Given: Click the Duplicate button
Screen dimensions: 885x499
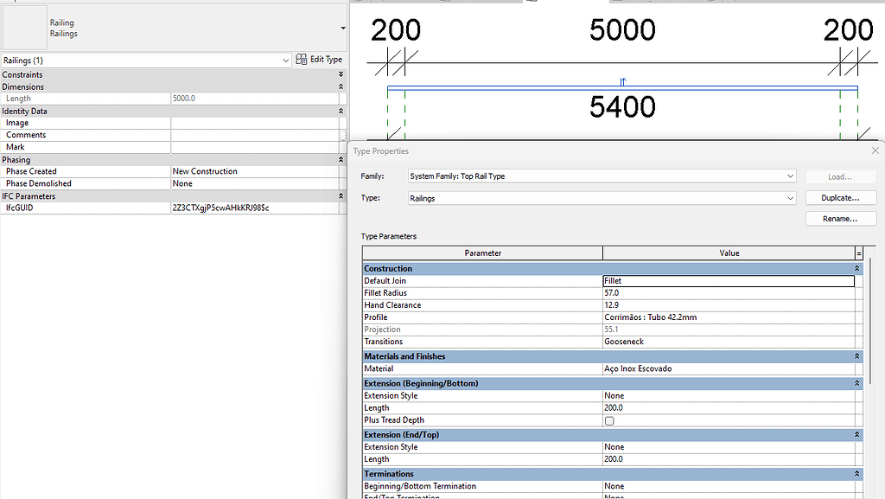Looking at the screenshot, I should (x=840, y=197).
